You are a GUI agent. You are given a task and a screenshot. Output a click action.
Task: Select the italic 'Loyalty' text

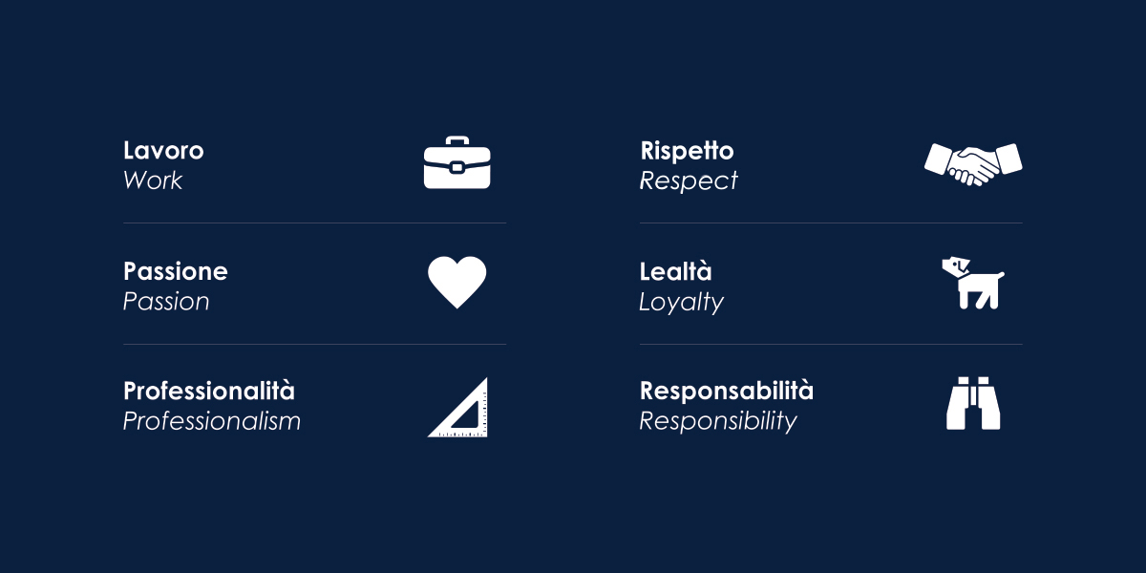(x=682, y=303)
